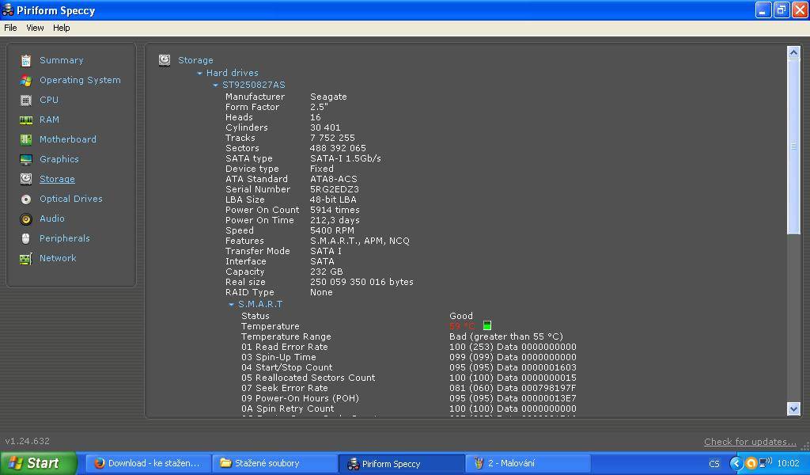This screenshot has height=475, width=810.
Task: Click the S.M.A.R.T status value Good
Action: [x=461, y=316]
